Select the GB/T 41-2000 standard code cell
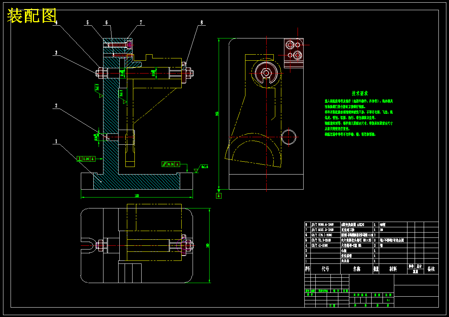This screenshot has width=449, height=317. [325, 245]
